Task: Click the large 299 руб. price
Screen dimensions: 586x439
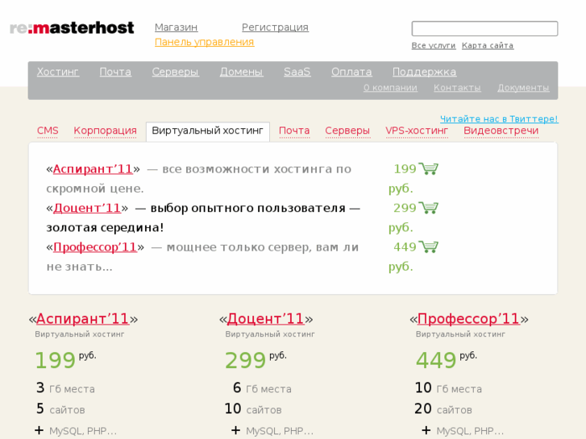Action: point(256,360)
